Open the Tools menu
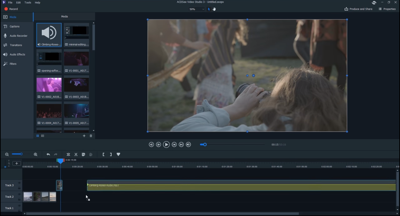The width and height of the screenshot is (400, 216). [x=28, y=2]
